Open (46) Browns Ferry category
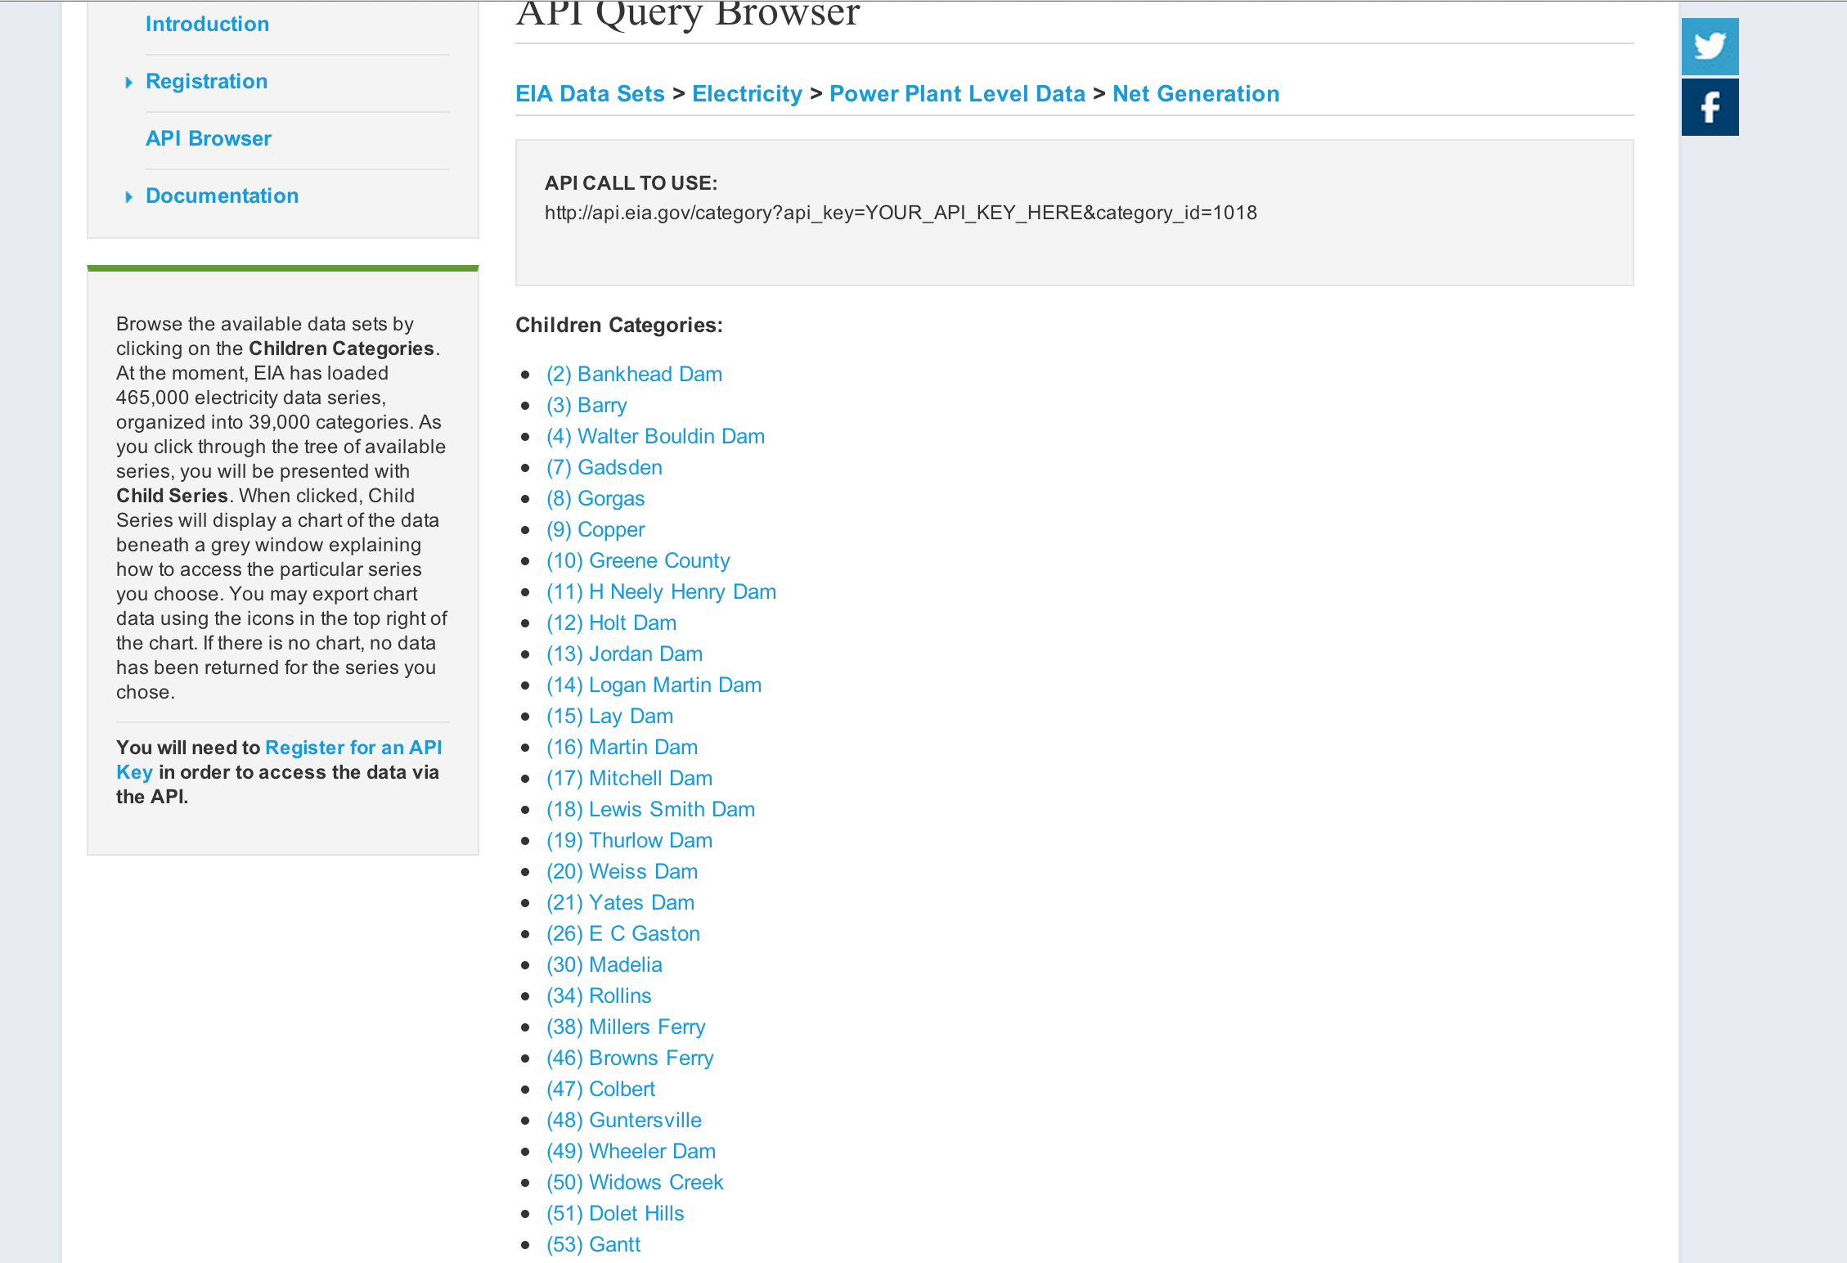Image resolution: width=1847 pixels, height=1263 pixels. [x=630, y=1058]
